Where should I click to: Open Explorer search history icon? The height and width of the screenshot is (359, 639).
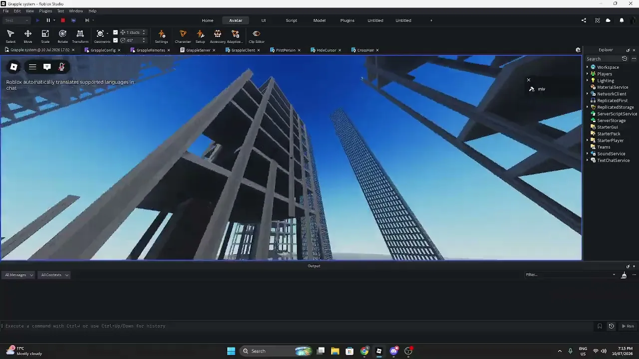tap(625, 59)
